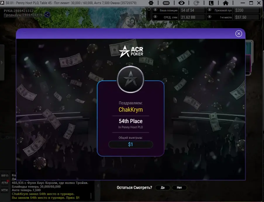Image resolution: width=264 pixels, height=202 pixels.
Task: Click the add-table chip plus icon
Action: point(196,3)
